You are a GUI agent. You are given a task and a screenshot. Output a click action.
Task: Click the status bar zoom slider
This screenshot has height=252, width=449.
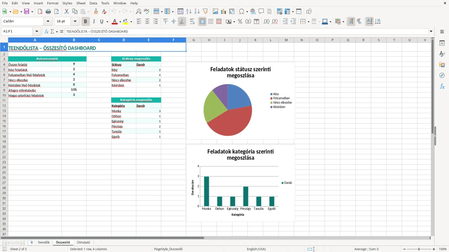pyautogui.click(x=419, y=249)
